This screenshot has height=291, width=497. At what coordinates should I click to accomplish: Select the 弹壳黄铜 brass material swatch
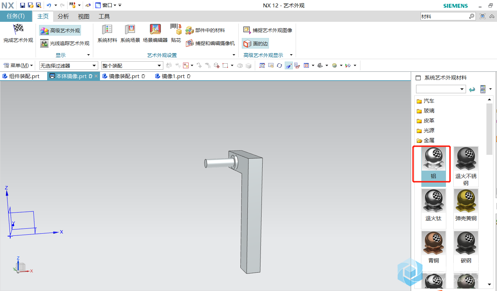[466, 209]
